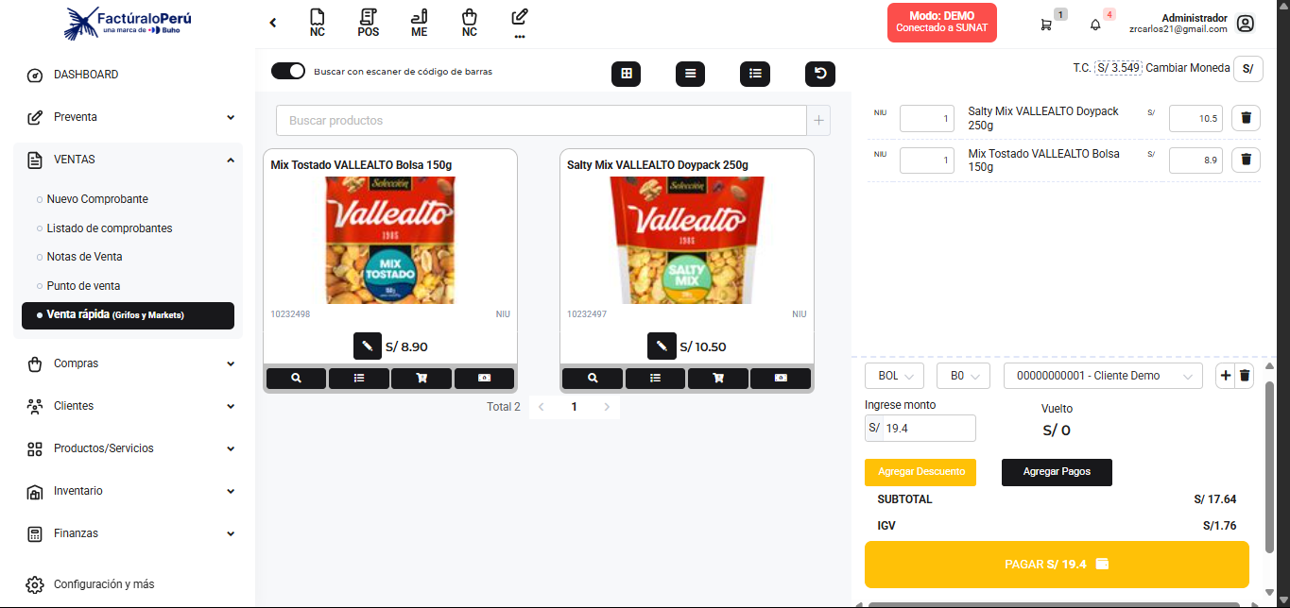
Task: Add a new client with the plus button
Action: pyautogui.click(x=1226, y=376)
